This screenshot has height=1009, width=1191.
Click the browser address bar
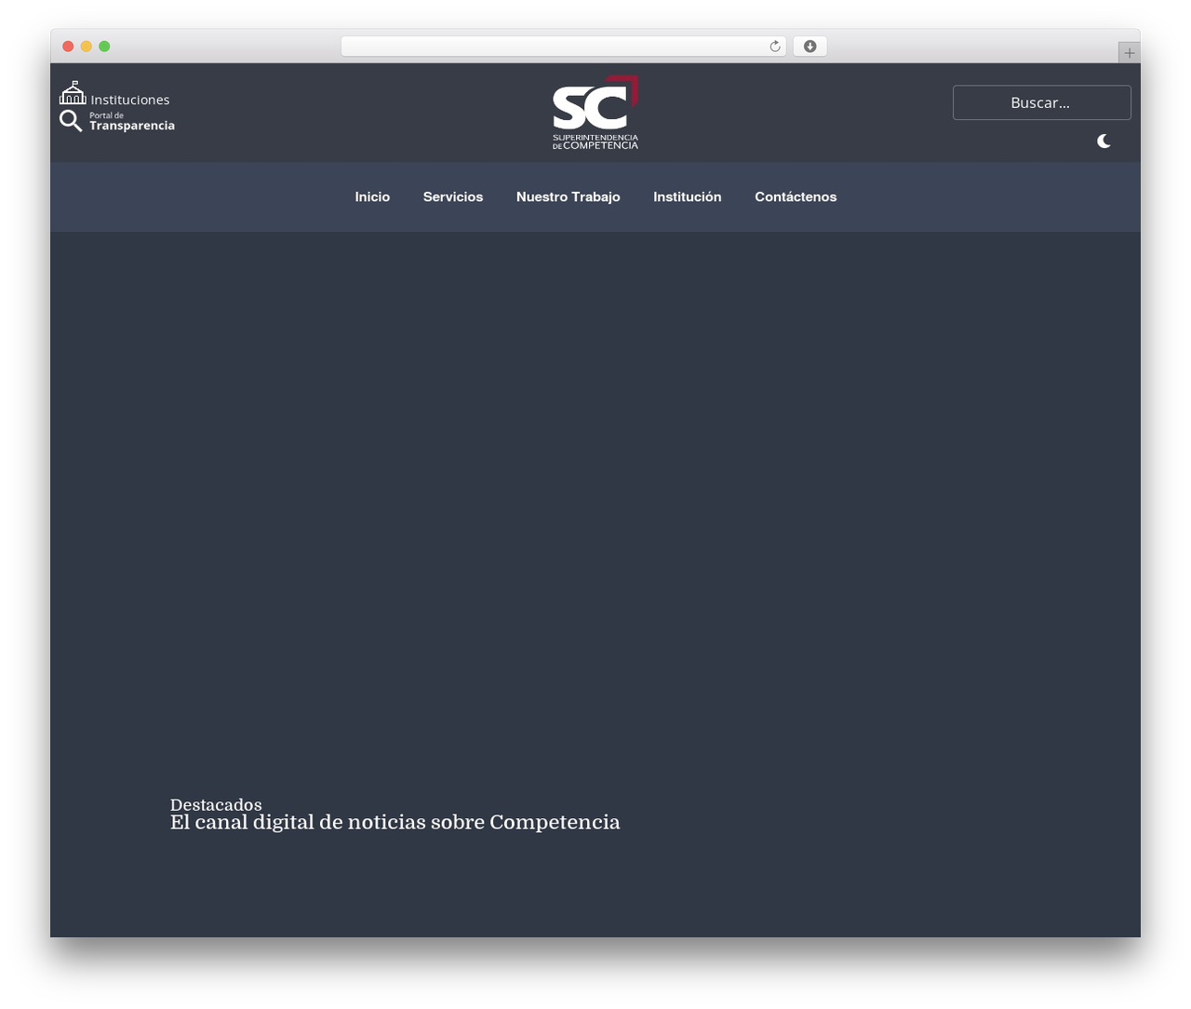[x=564, y=47]
